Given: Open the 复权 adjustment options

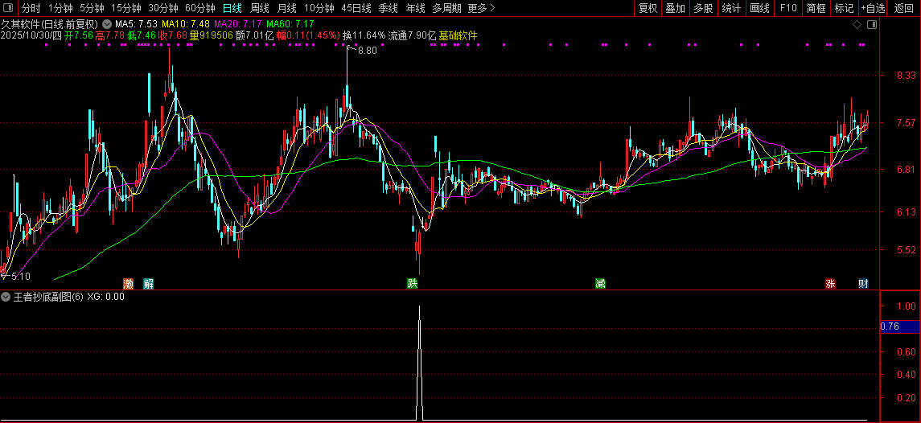Looking at the screenshot, I should tap(648, 8).
